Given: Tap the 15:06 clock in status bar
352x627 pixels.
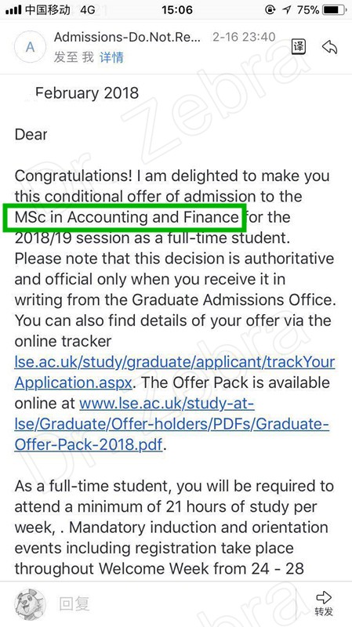Looking at the screenshot, I should (x=176, y=9).
